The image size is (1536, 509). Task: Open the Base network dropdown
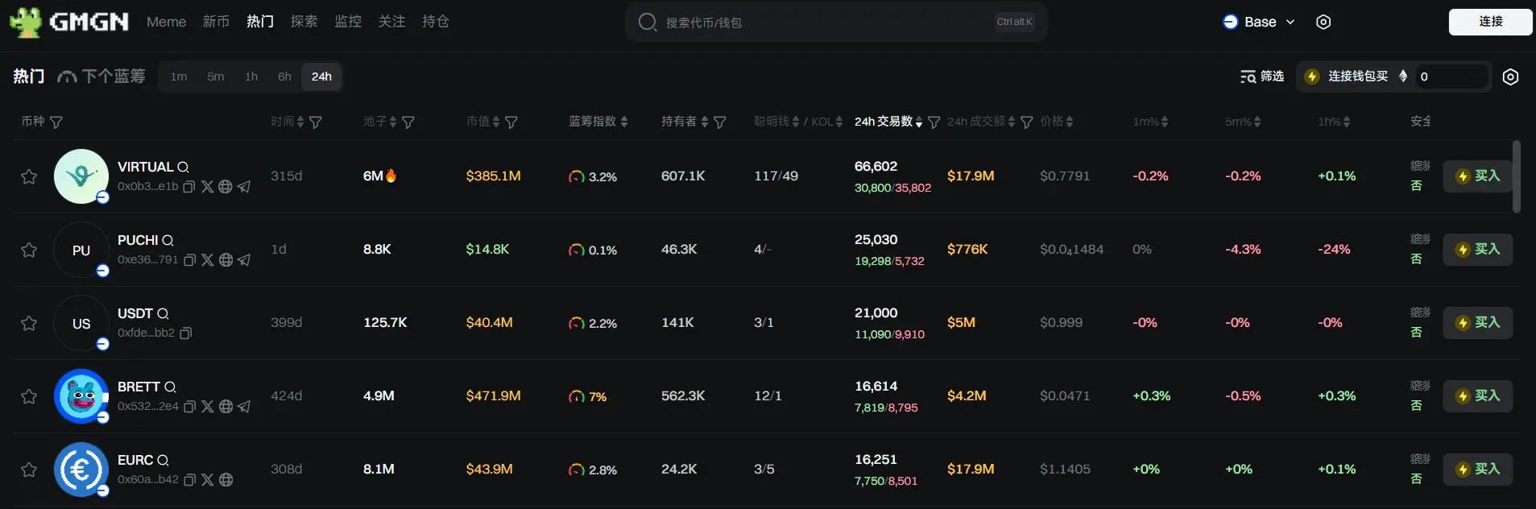(1259, 22)
